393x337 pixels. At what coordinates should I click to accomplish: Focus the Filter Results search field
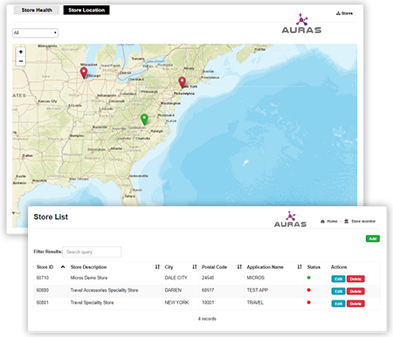(92, 252)
